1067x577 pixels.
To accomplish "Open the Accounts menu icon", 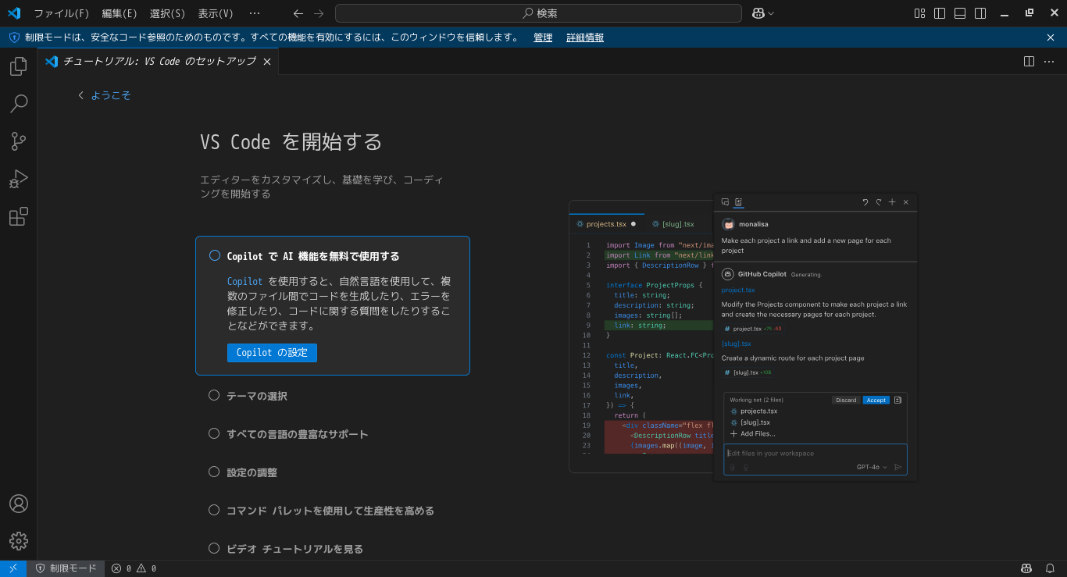I will [19, 504].
